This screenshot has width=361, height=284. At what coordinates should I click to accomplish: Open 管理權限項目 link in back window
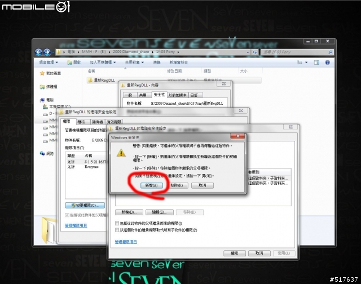click(x=76, y=225)
